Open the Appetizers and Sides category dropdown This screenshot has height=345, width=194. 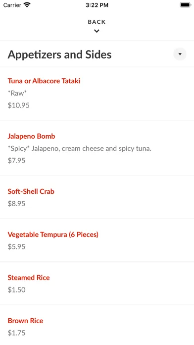pyautogui.click(x=180, y=54)
